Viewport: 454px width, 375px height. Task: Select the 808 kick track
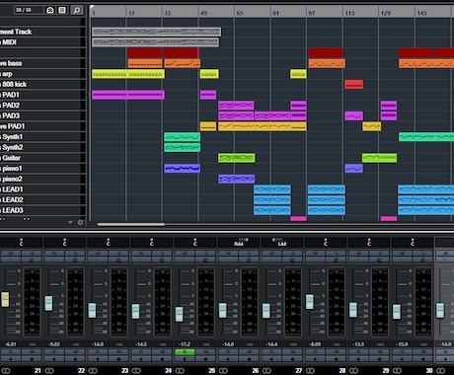tap(42, 84)
